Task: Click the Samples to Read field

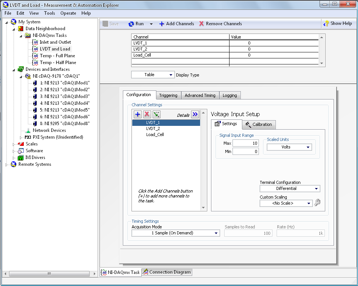Action: pos(248,233)
